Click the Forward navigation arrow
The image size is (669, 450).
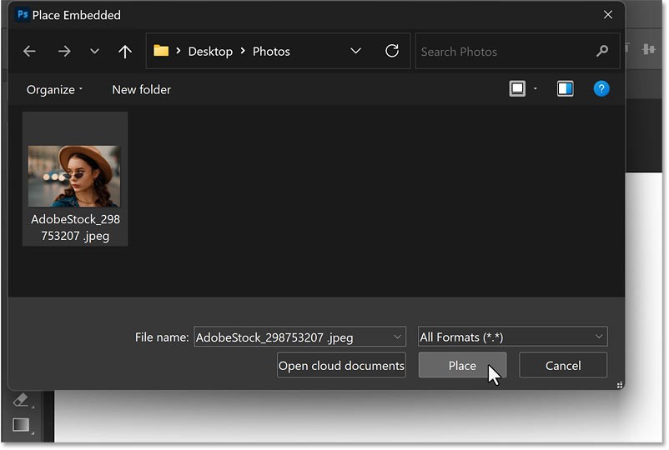64,52
